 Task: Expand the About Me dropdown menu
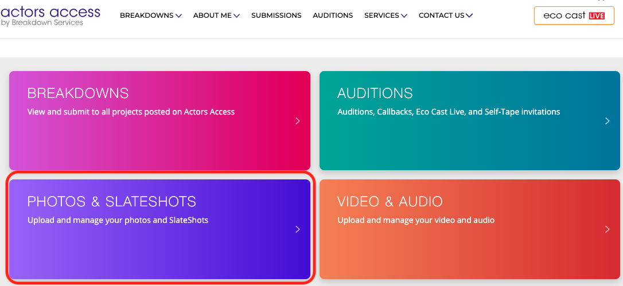pos(216,15)
